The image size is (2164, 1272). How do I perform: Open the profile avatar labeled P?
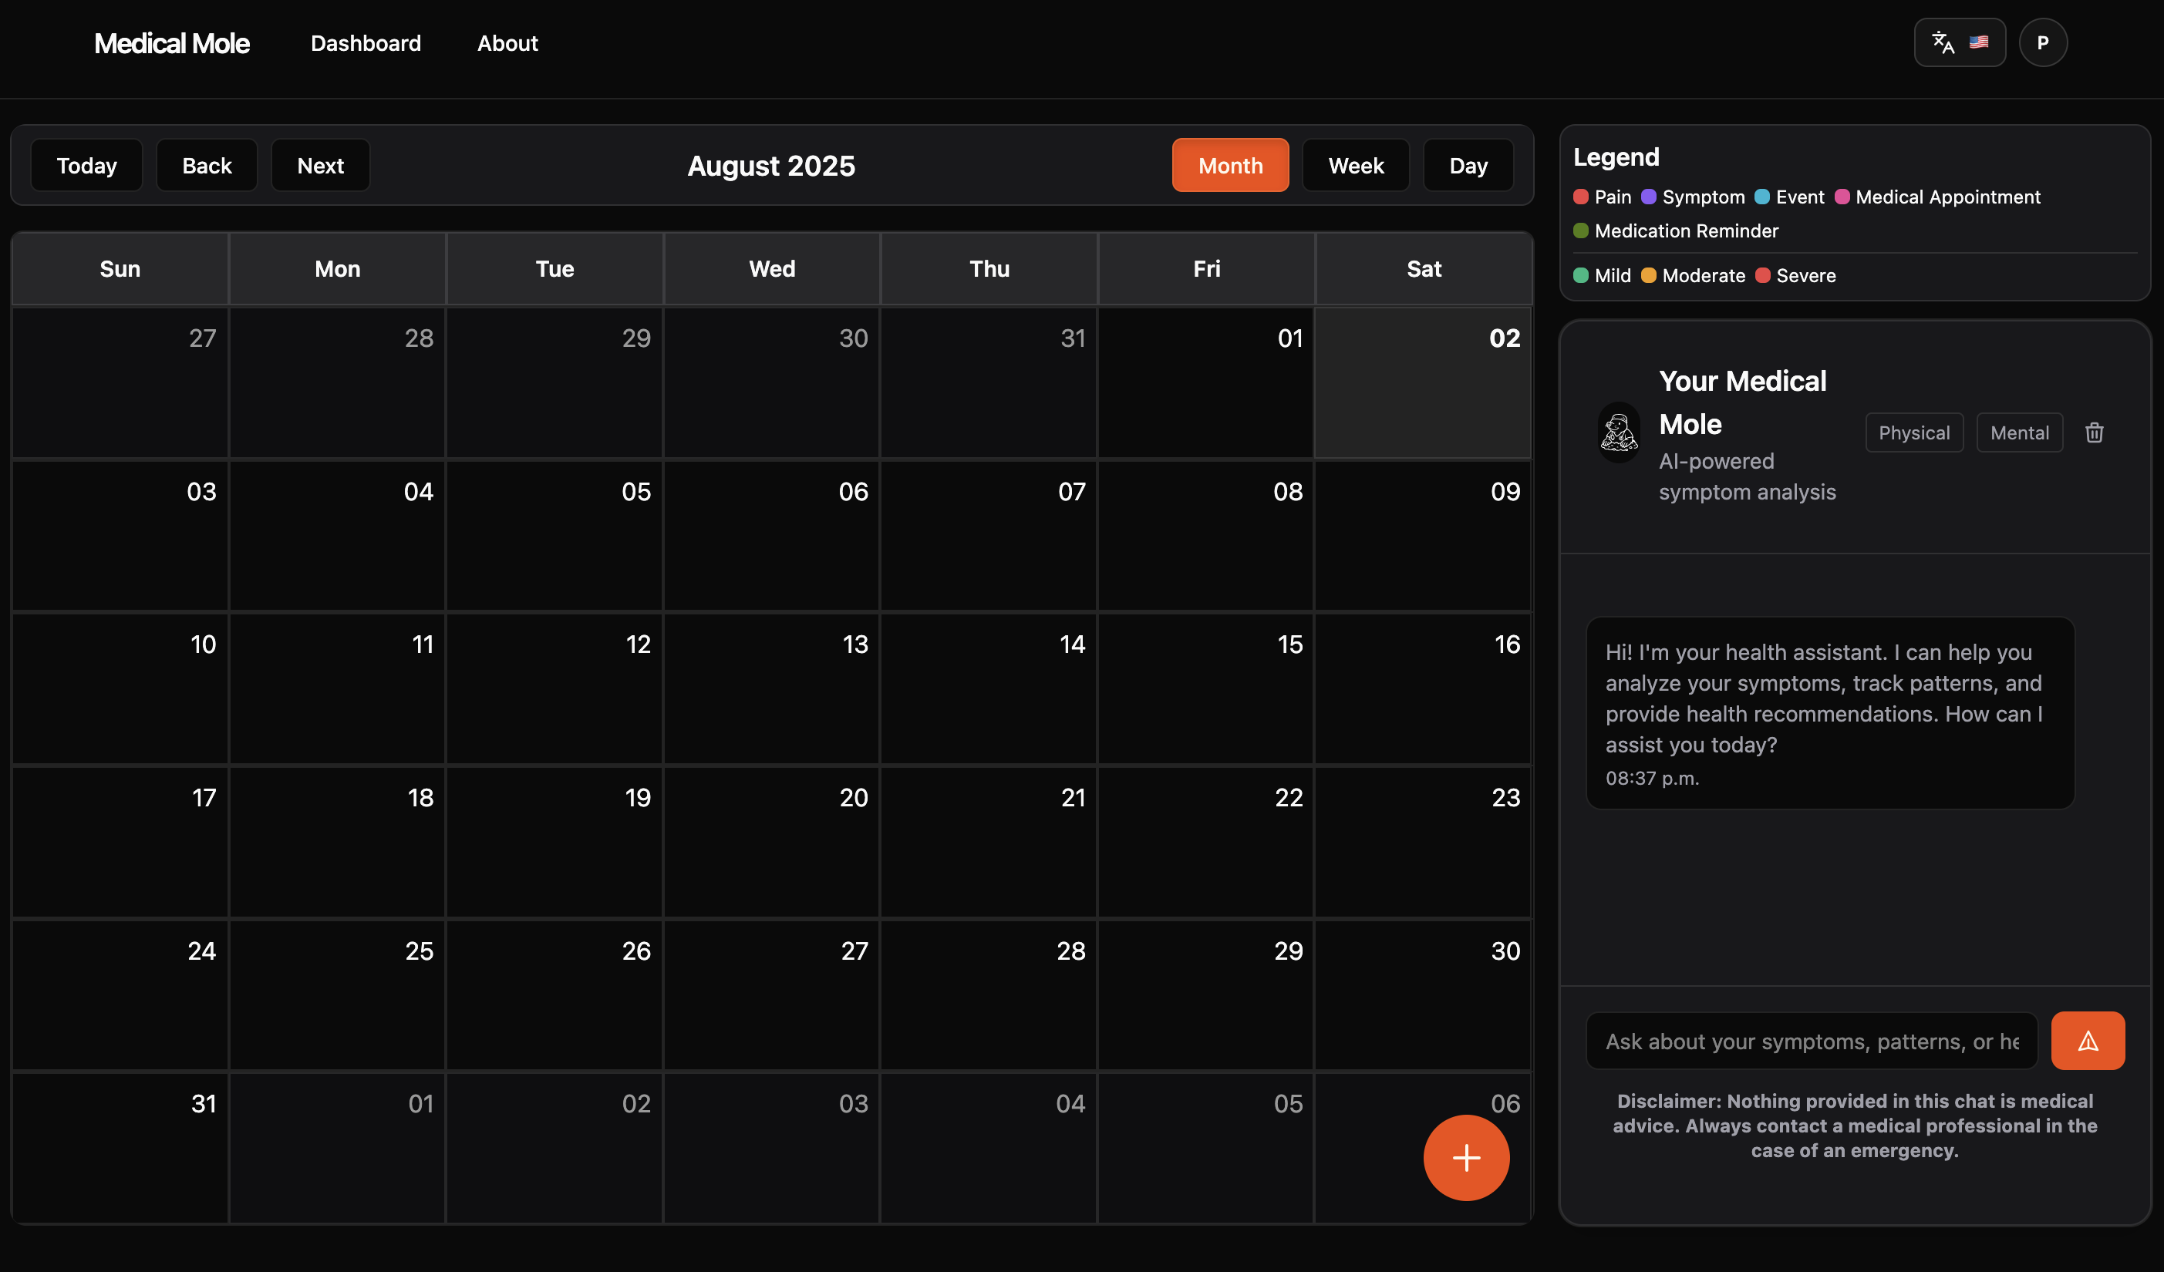point(2042,43)
